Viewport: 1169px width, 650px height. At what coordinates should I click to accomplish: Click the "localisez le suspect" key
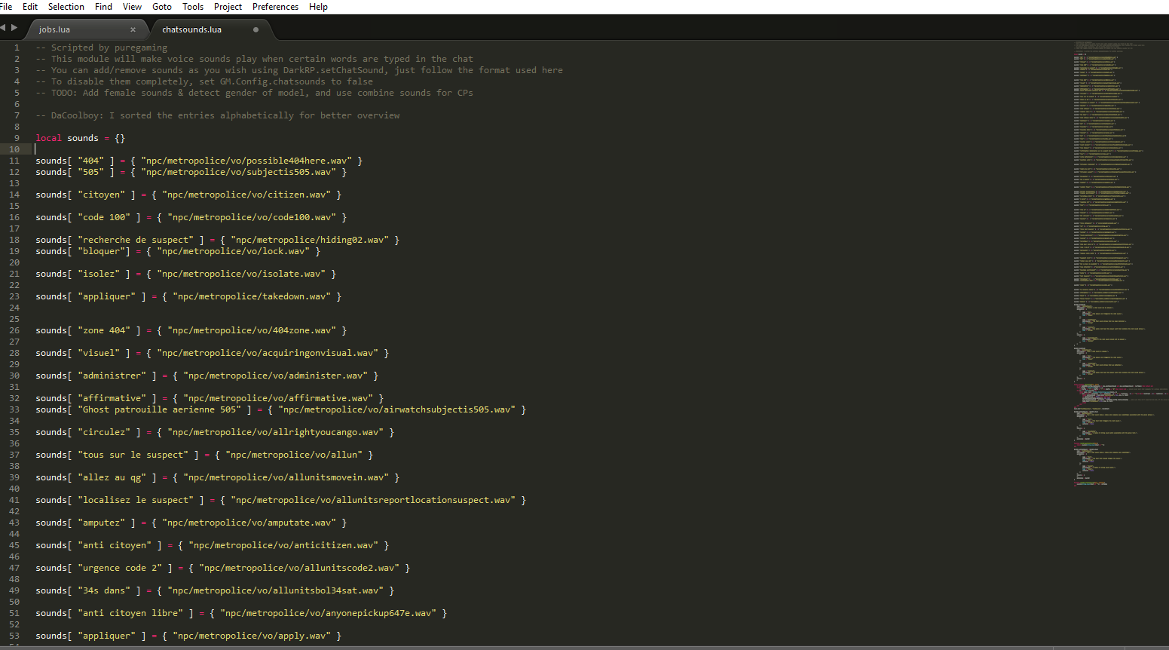click(136, 500)
